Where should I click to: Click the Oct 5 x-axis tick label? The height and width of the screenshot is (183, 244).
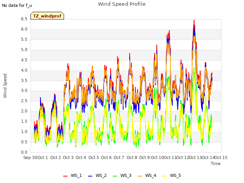(x=94, y=157)
